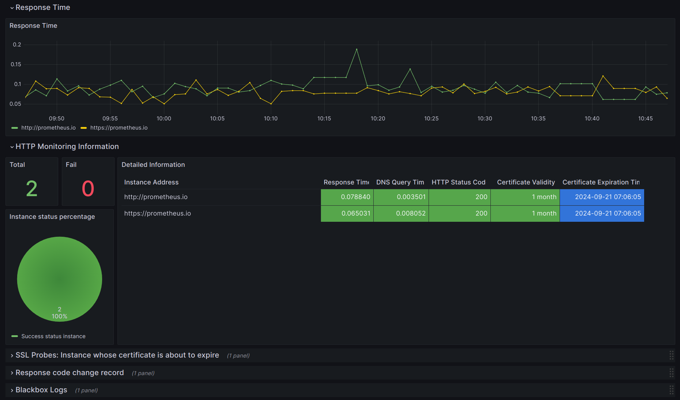This screenshot has width=680, height=400.
Task: Click yellow color swatch for https://prometheus.io legend
Action: click(x=83, y=128)
